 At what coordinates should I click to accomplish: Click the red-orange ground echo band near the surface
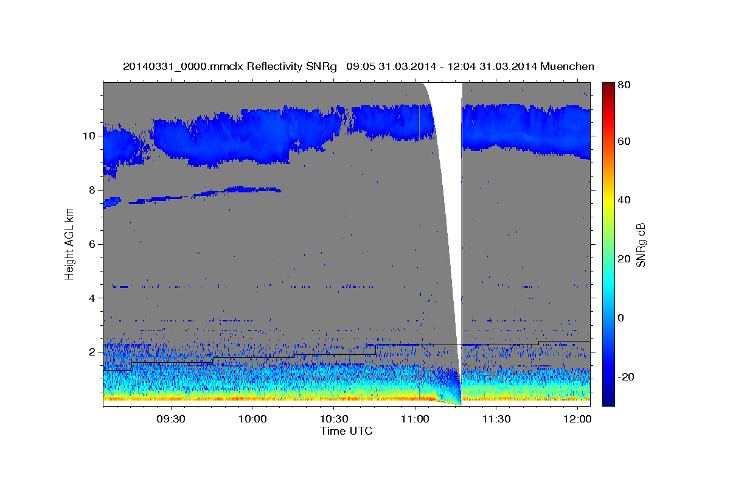pyautogui.click(x=268, y=398)
